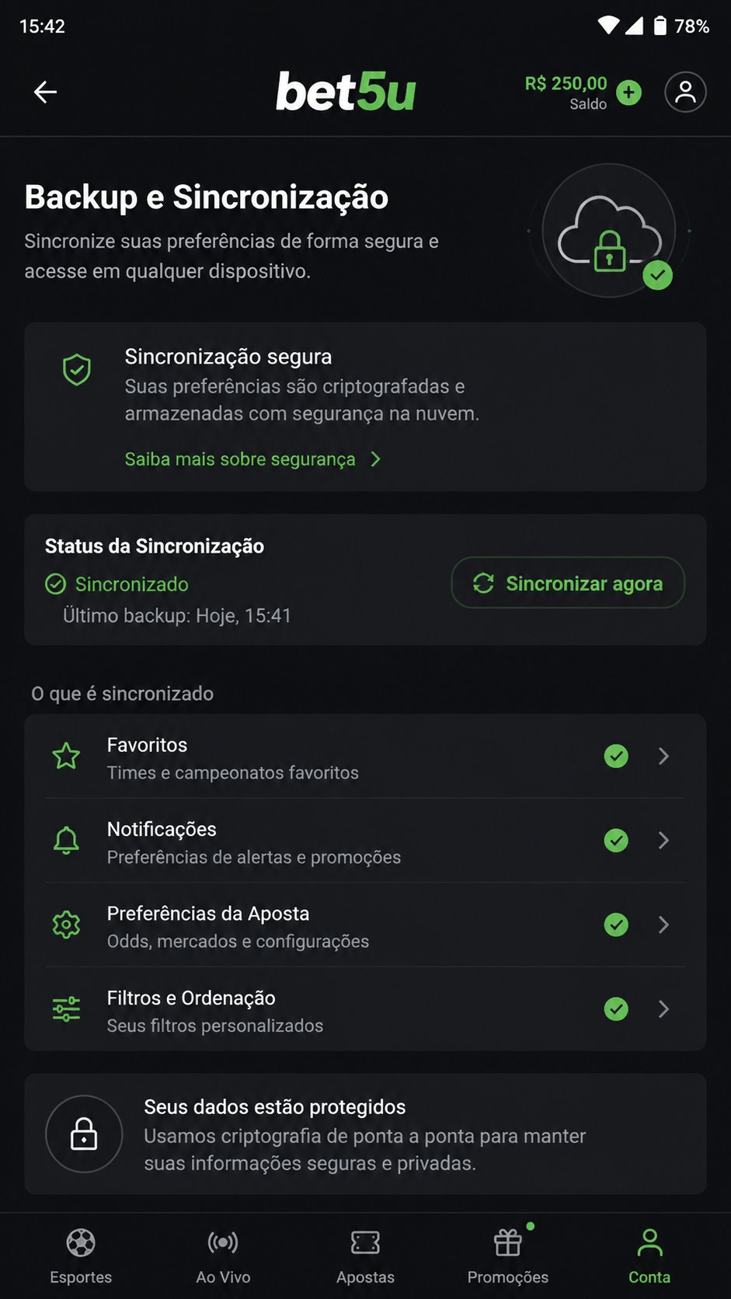The width and height of the screenshot is (731, 1299).
Task: Expand the Filtros e Ordenação chevron
Action: [663, 1008]
